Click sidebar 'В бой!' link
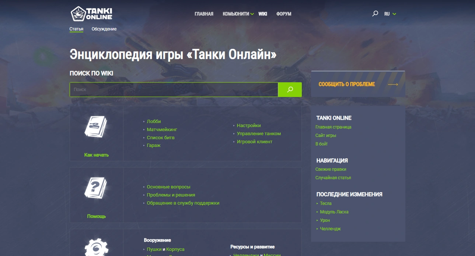Image resolution: width=475 pixels, height=256 pixels. [321, 144]
